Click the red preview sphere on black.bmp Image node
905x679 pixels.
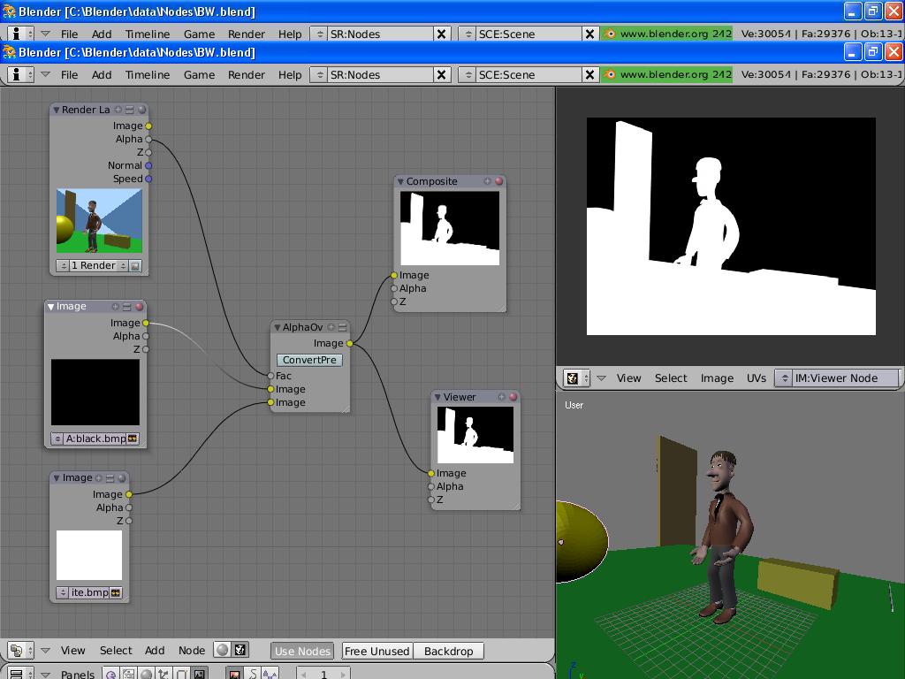click(139, 307)
